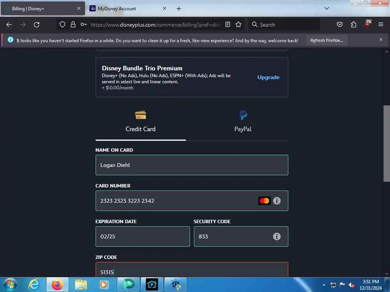Open the media player taskbar icon

point(104,284)
